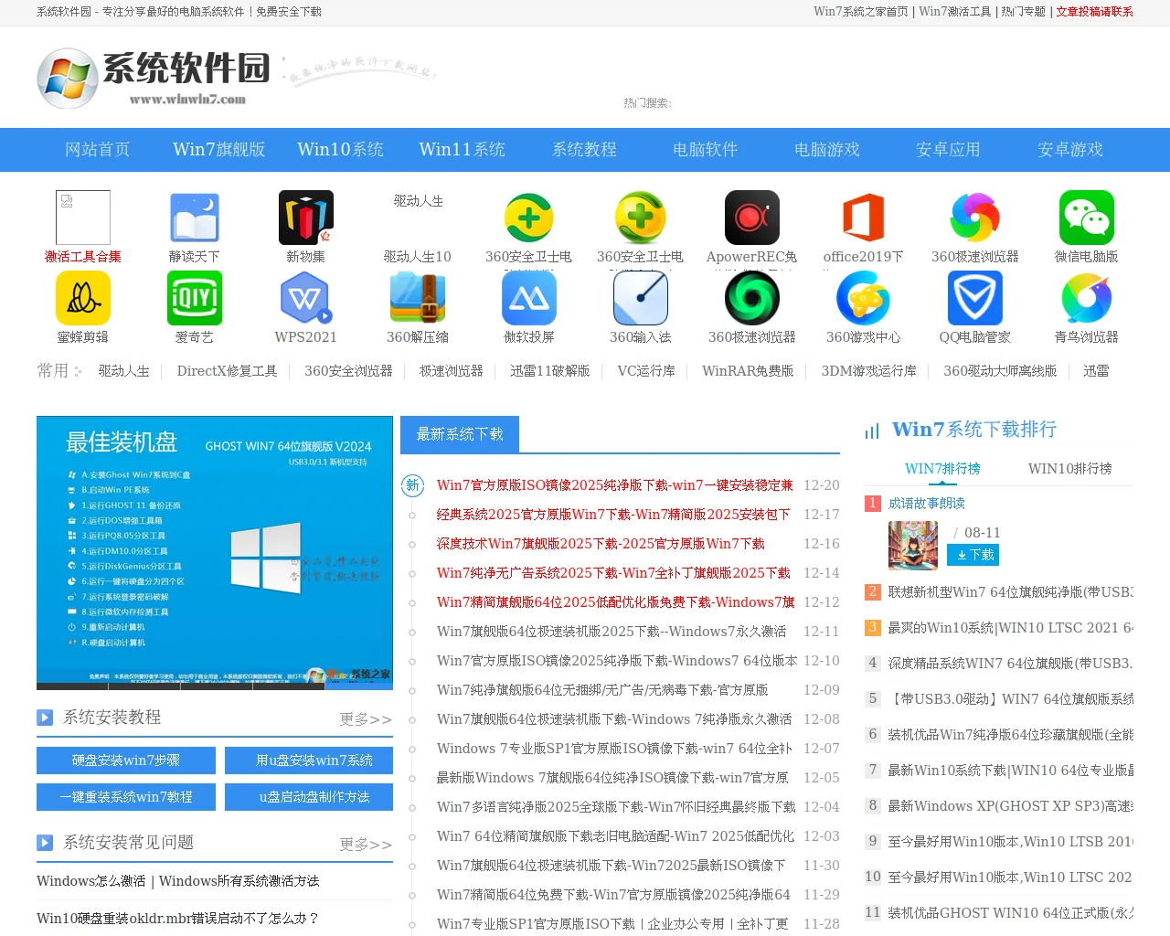Select 安卓游戏 in the navigation bar
The image size is (1170, 936).
1070,150
